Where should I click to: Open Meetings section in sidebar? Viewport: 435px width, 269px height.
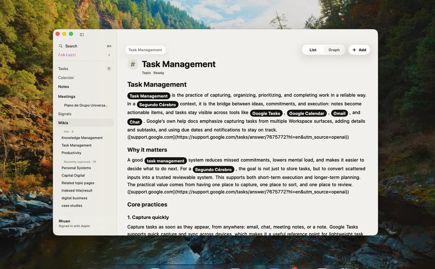[x=67, y=96]
